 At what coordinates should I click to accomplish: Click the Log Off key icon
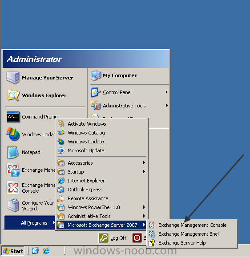(104, 238)
